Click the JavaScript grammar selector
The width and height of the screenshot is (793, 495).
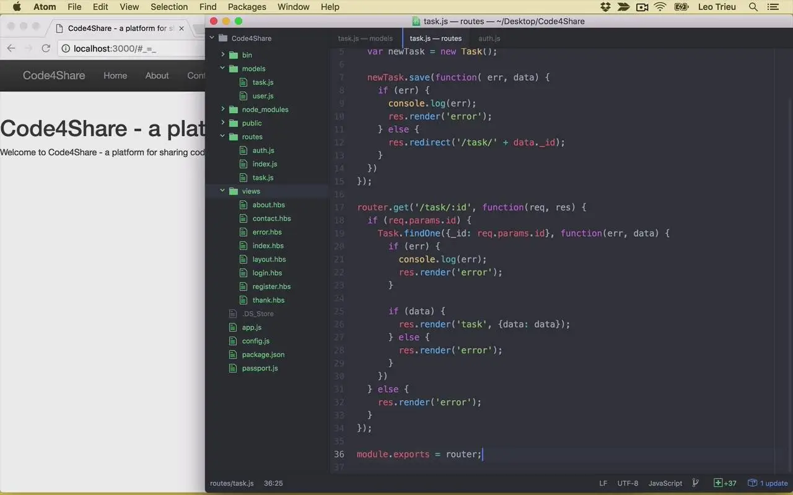pos(665,483)
